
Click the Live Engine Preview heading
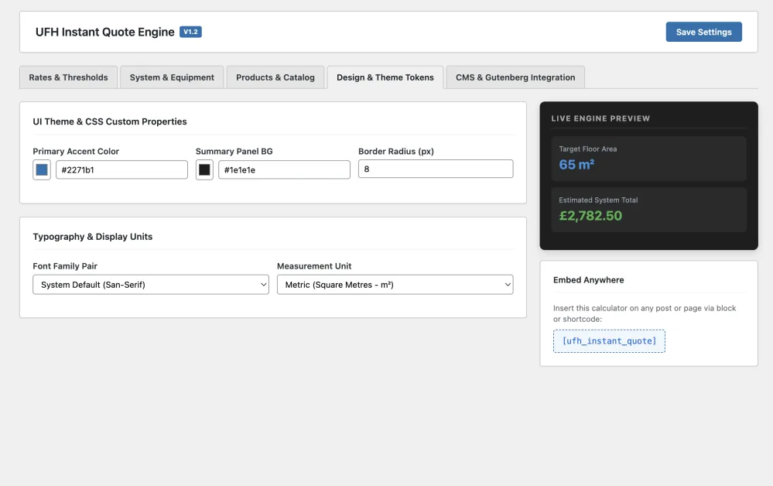pyautogui.click(x=600, y=118)
